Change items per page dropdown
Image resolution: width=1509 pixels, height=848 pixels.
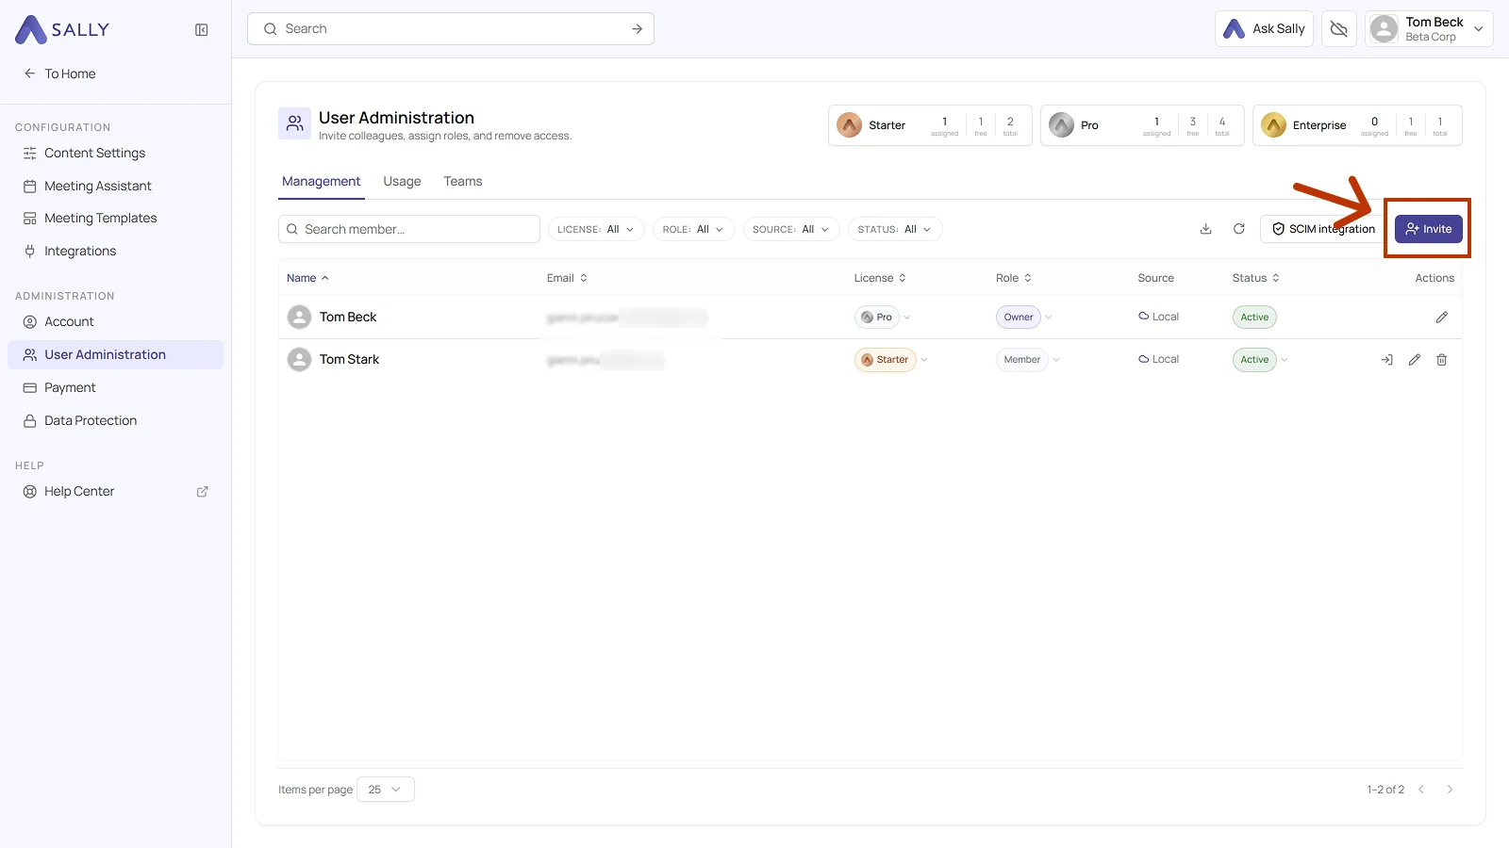coord(385,790)
